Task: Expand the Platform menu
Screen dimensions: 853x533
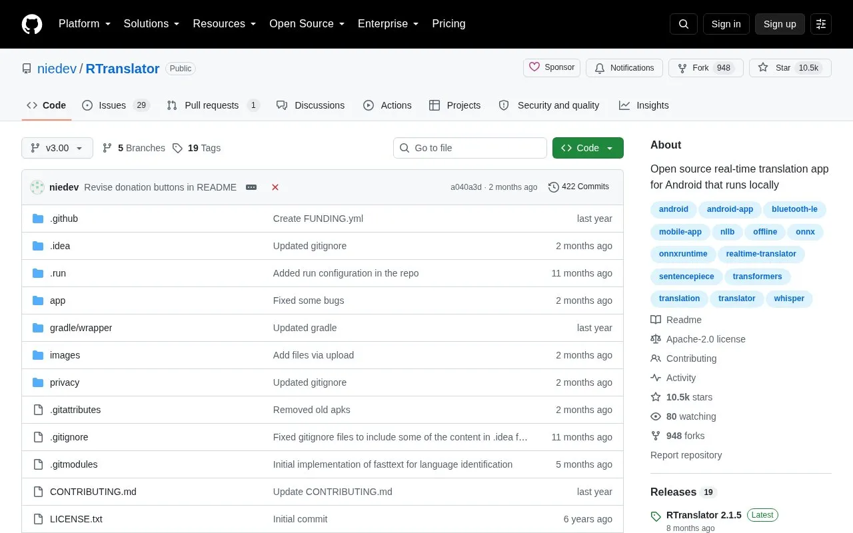Action: [x=85, y=24]
